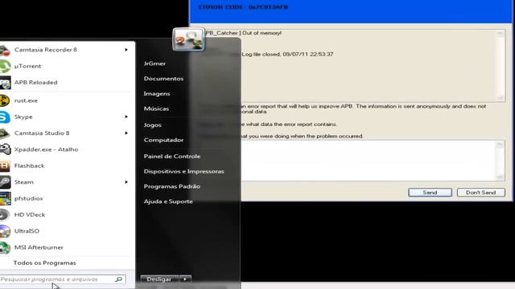Expand Skype jump list arrow
Viewport: 515px width, 289px height.
tap(126, 117)
